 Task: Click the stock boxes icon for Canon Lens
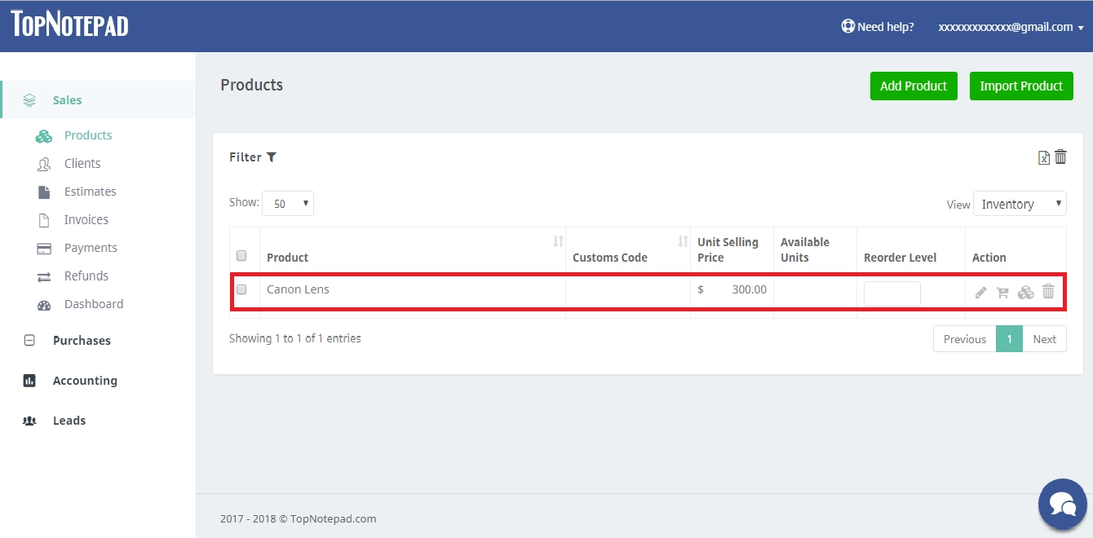(x=1026, y=292)
